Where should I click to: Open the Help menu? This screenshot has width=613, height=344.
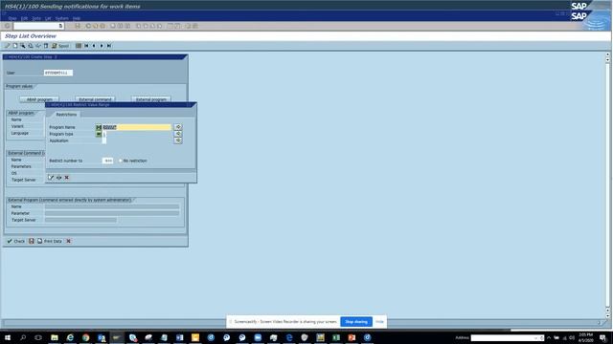pyautogui.click(x=77, y=18)
